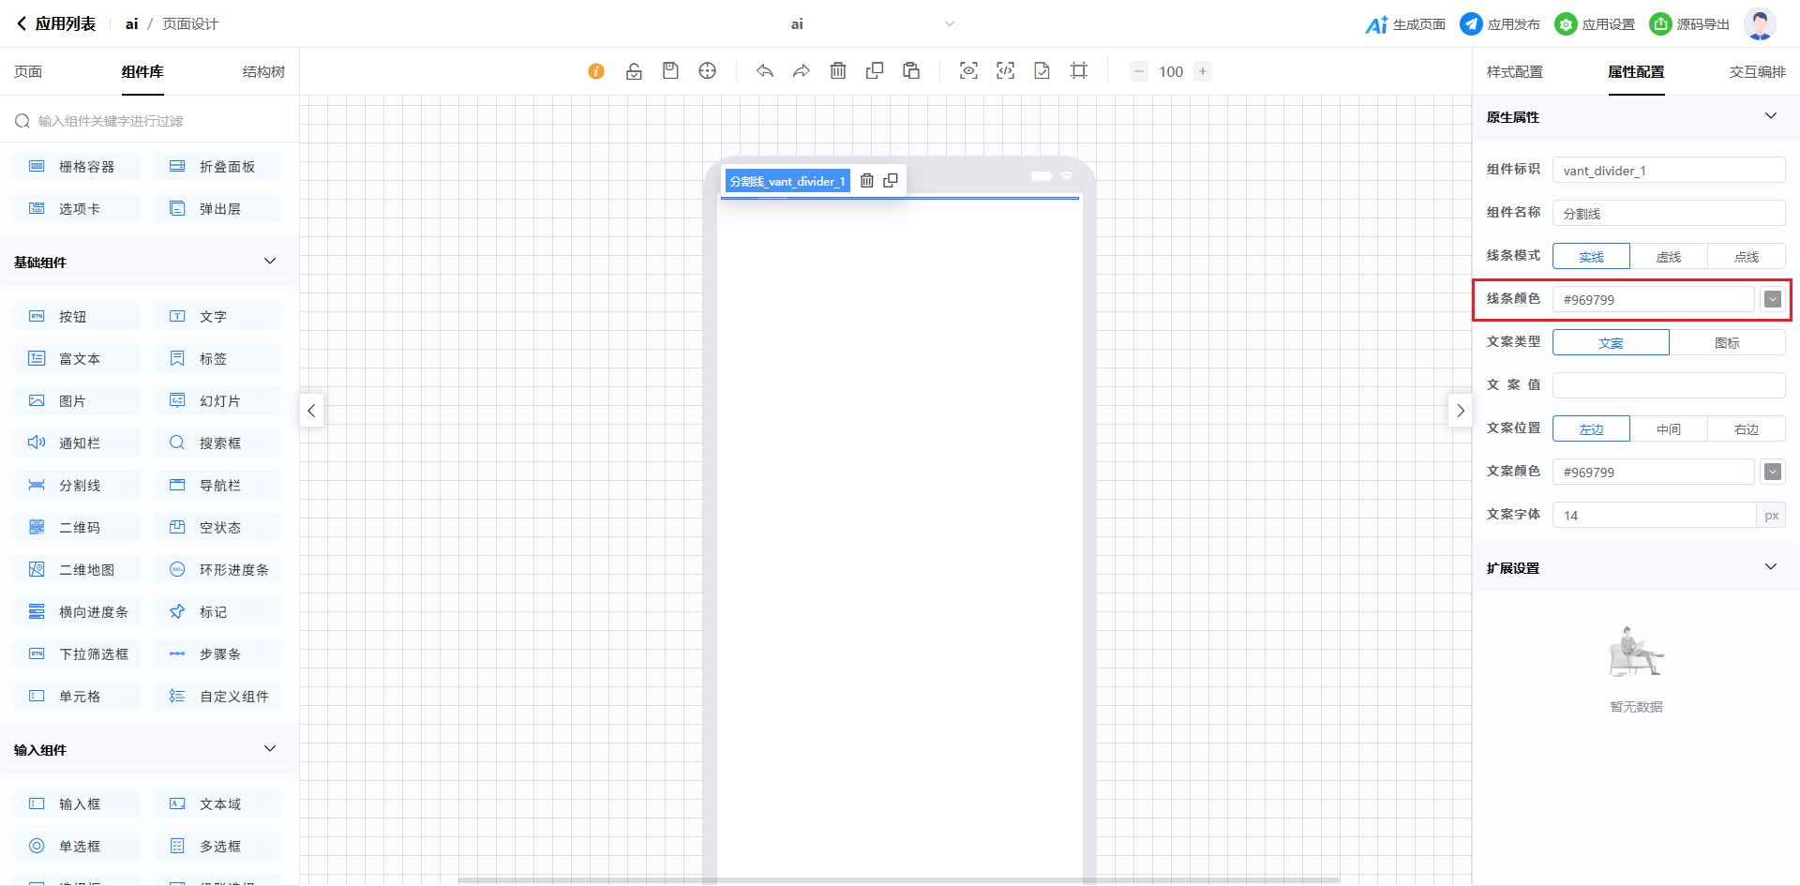Open the 样式配置 tab

pos(1514,72)
